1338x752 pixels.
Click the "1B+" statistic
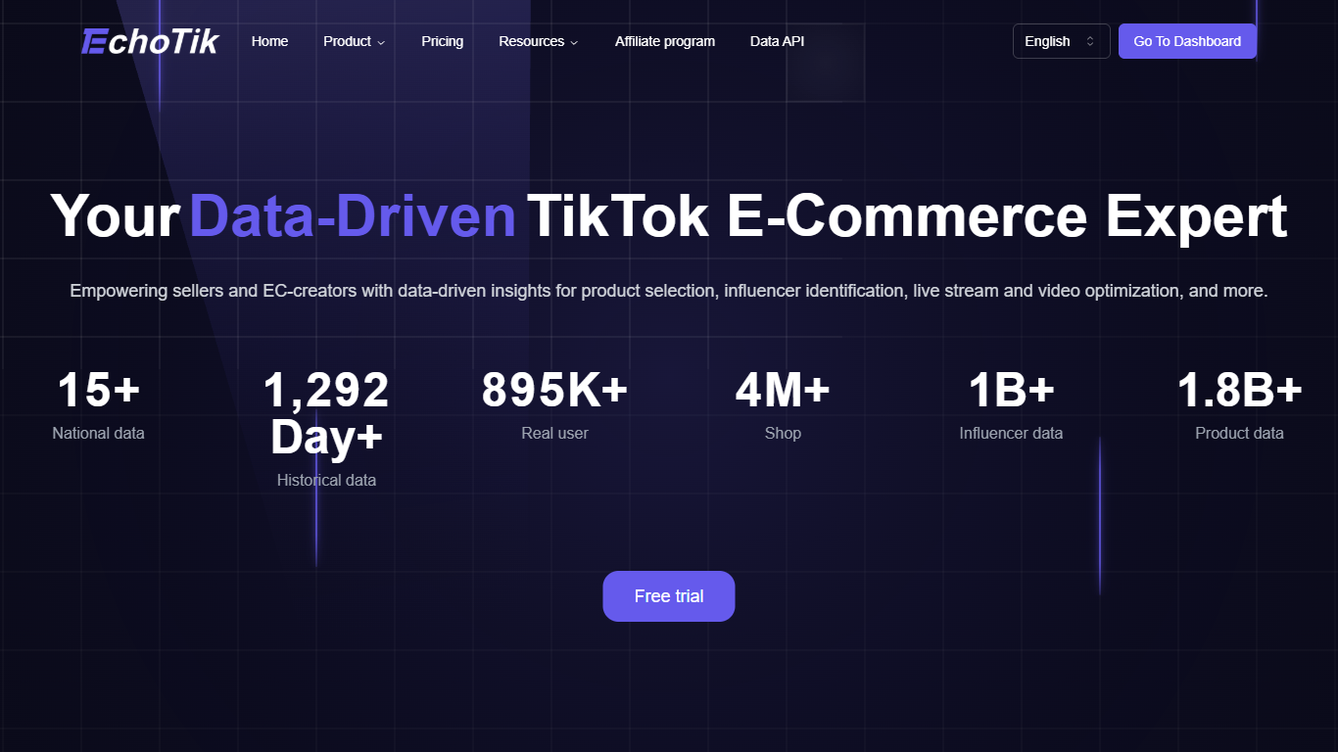(x=1011, y=390)
